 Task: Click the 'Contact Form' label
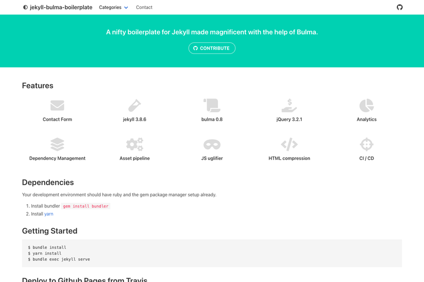[57, 119]
